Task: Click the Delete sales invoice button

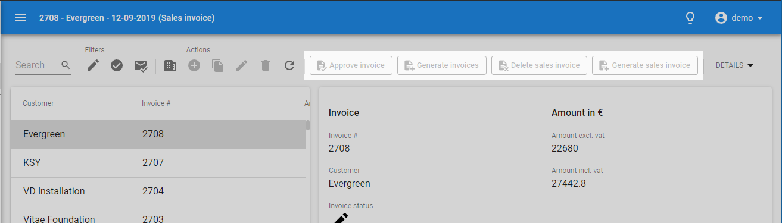Action: (540, 65)
